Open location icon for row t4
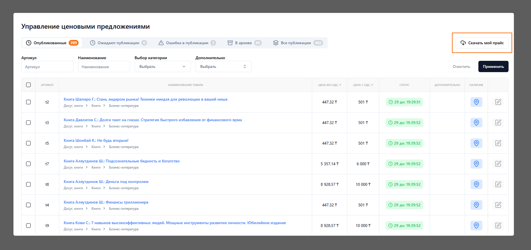 tap(476, 205)
